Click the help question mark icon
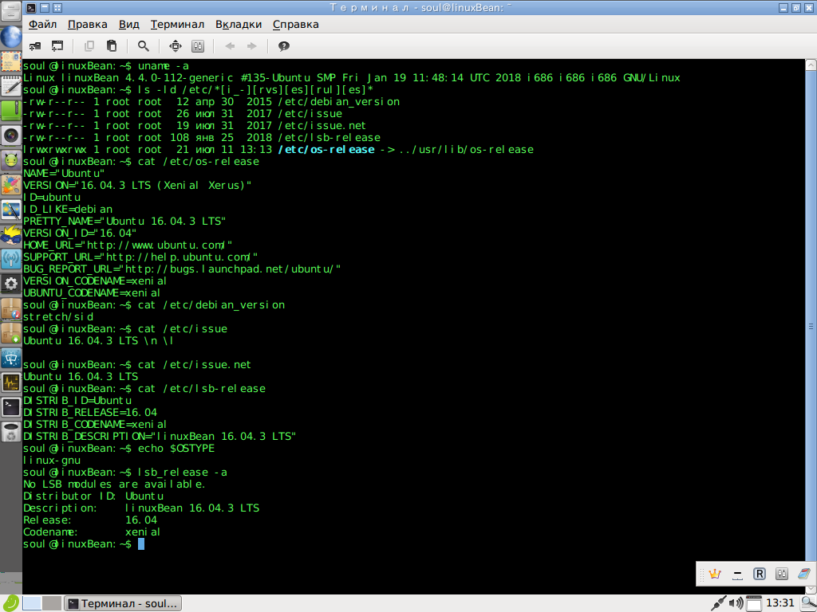Image resolution: width=817 pixels, height=612 pixels. coord(283,46)
